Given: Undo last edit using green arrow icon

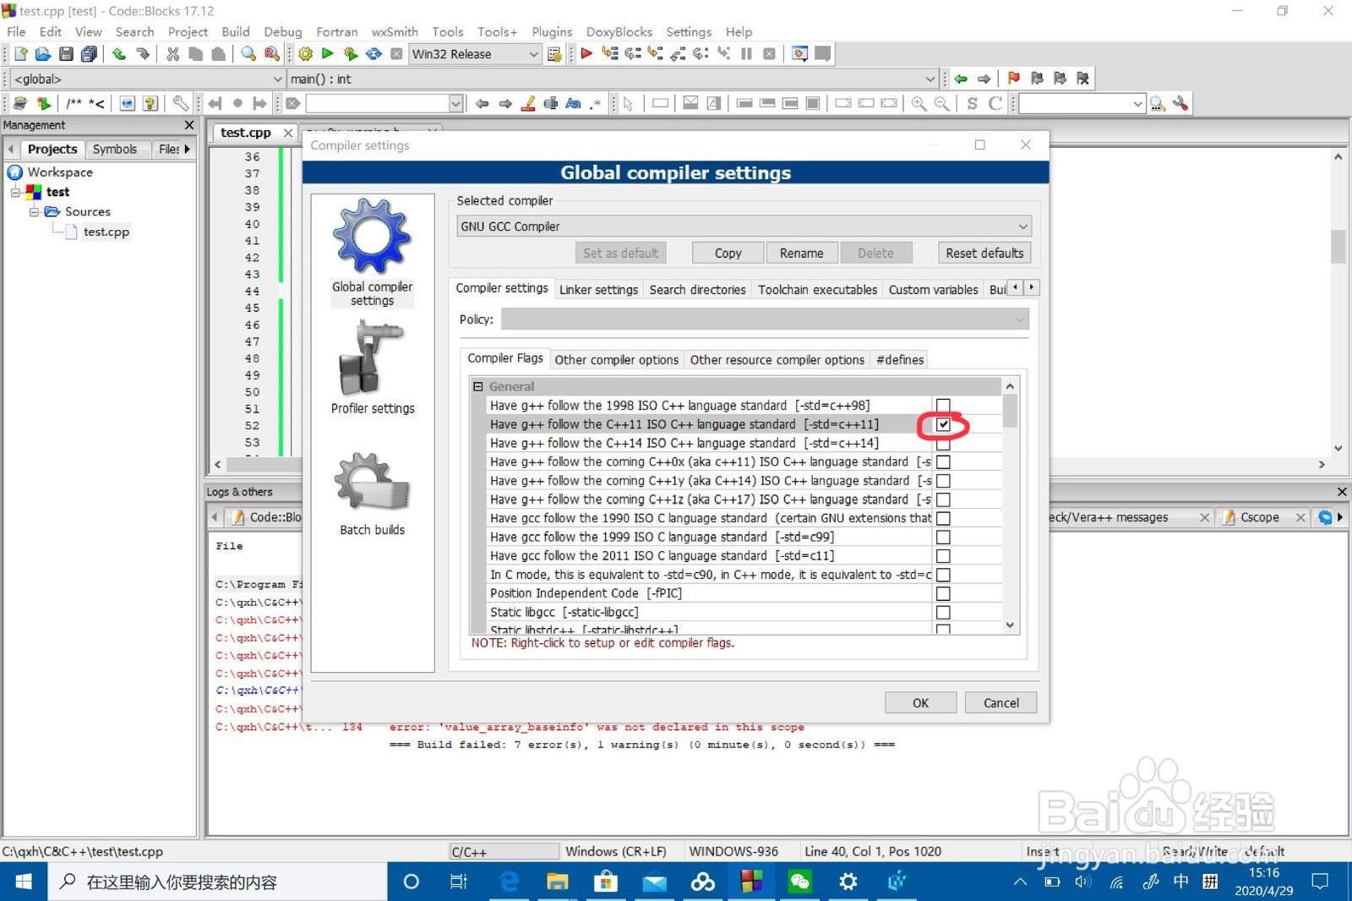Looking at the screenshot, I should 119,54.
